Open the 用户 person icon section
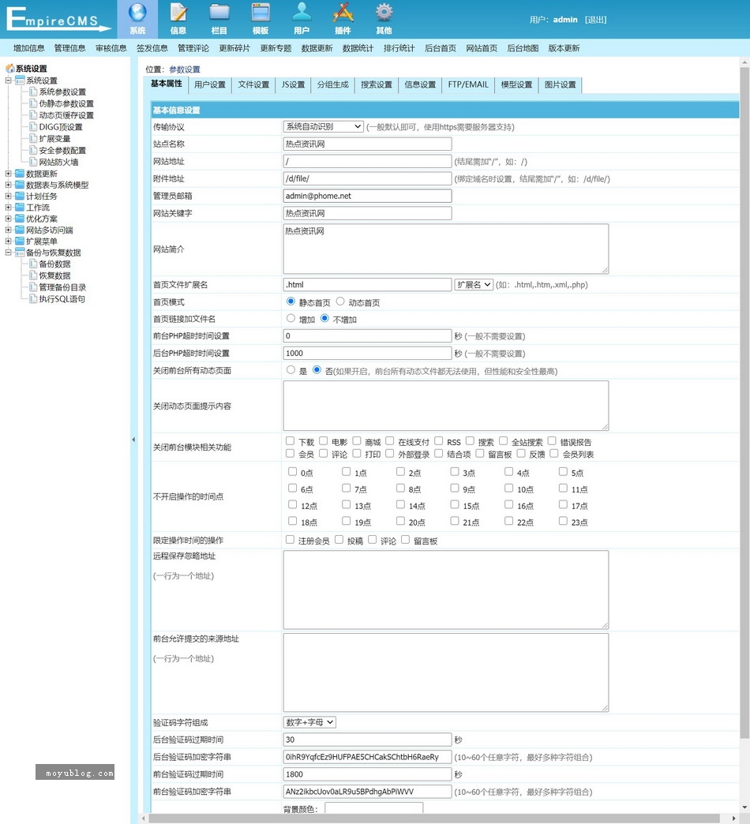750x824 pixels. (302, 19)
